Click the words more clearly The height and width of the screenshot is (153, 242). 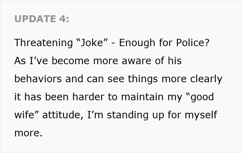pos(192,79)
